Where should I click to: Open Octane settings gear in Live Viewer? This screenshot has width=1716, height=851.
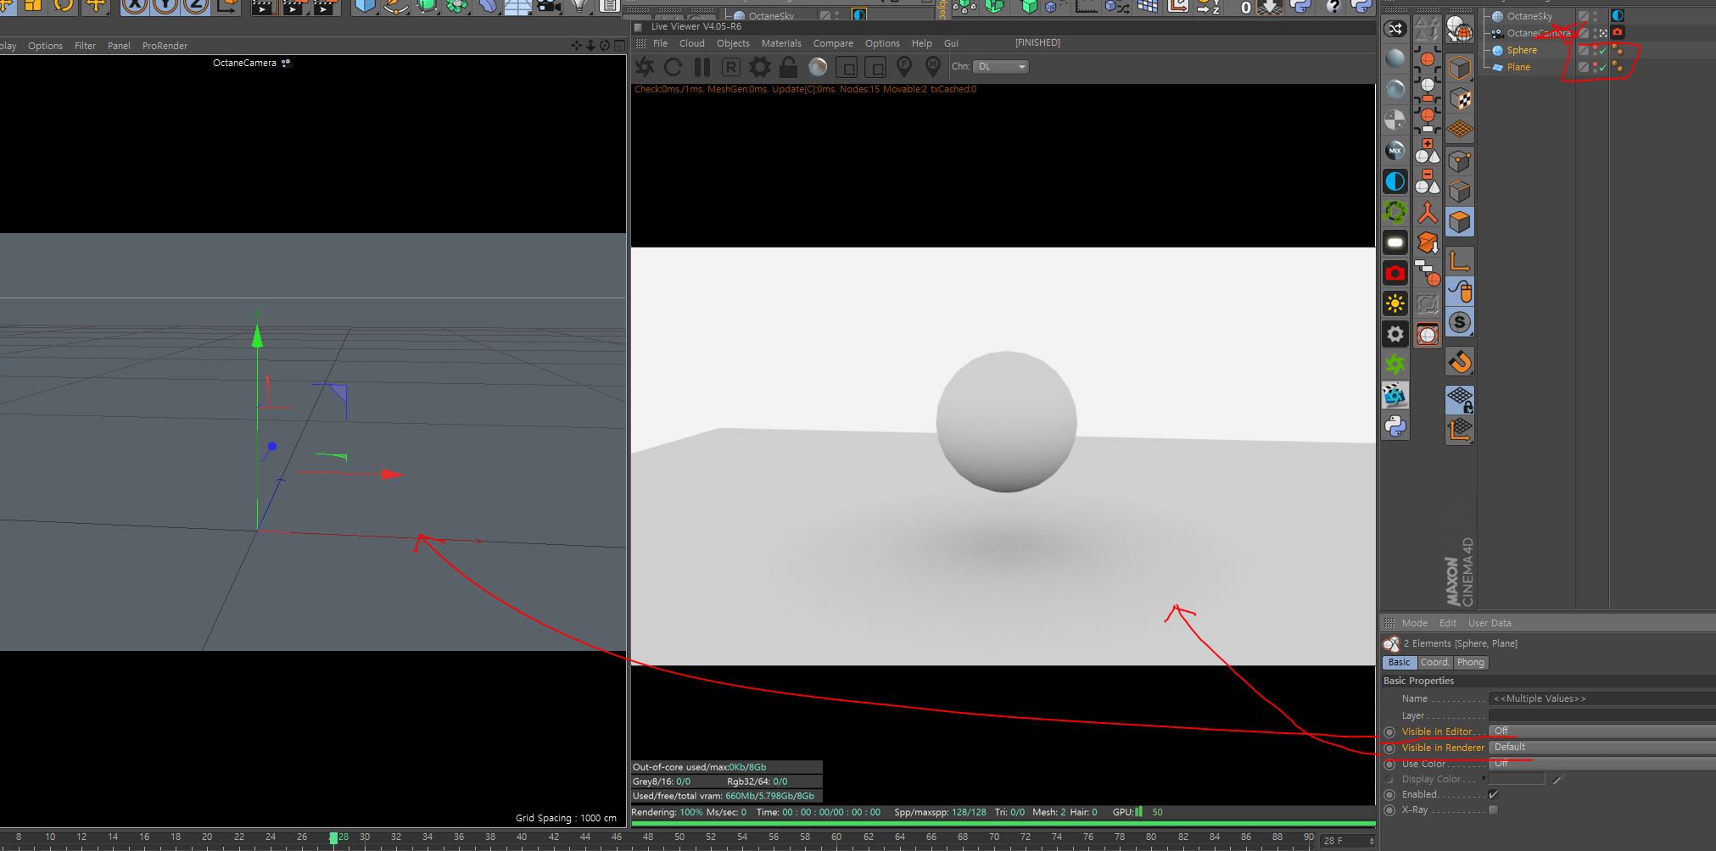pos(760,67)
